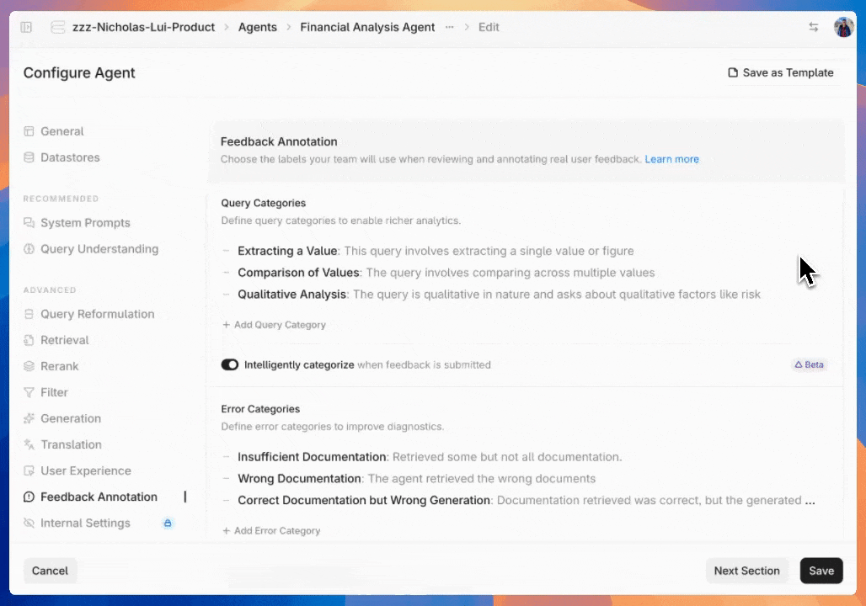Viewport: 866px width, 606px height.
Task: Click the Filter funnel icon in sidebar
Action: 29,392
